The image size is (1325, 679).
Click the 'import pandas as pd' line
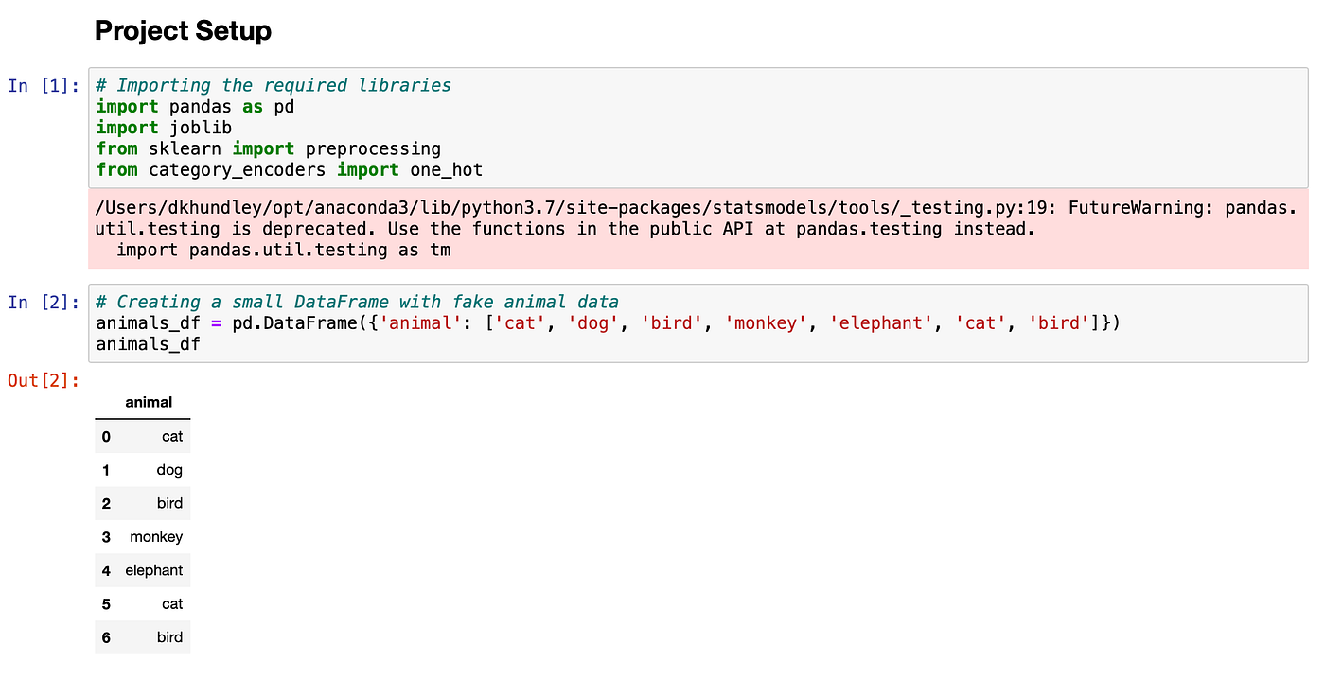pos(196,106)
